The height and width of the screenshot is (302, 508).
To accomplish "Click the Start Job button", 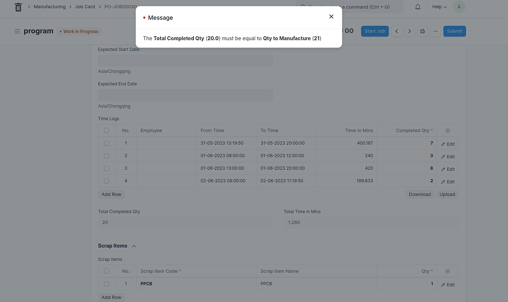I will pyautogui.click(x=374, y=30).
